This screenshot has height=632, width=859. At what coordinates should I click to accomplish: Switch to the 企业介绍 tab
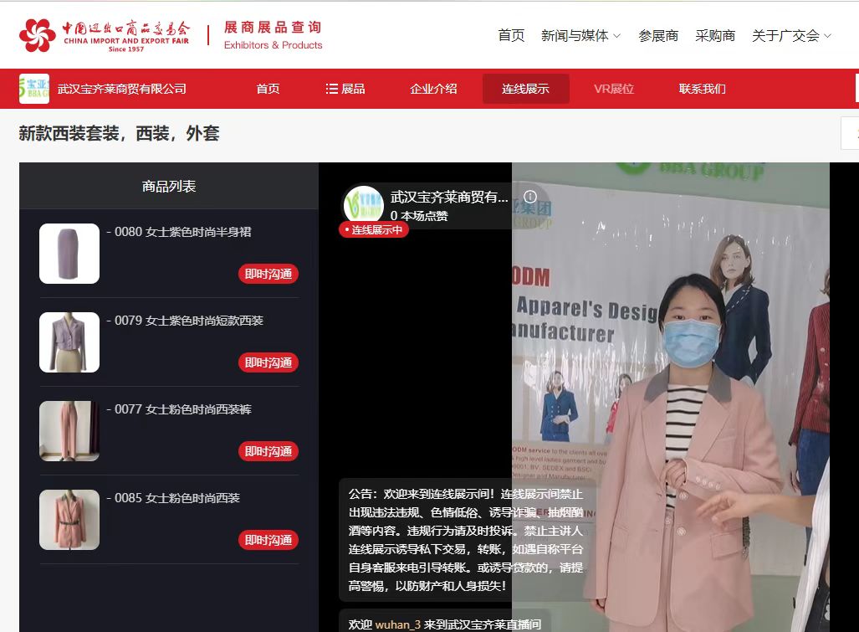433,87
